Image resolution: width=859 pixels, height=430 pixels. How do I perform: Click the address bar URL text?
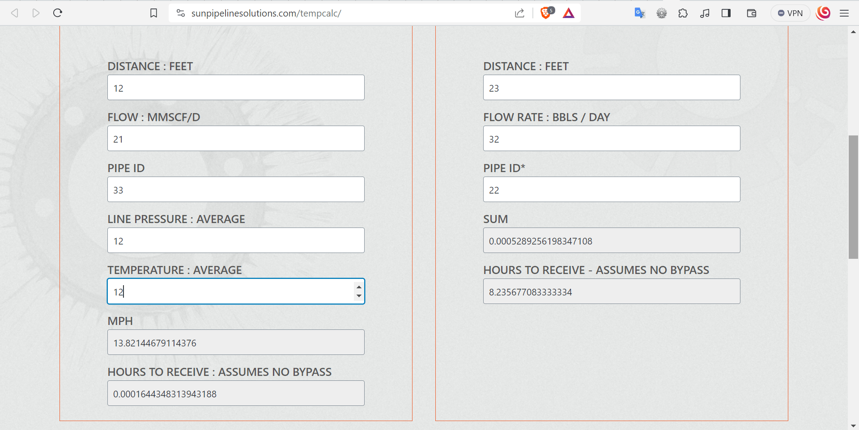coord(266,13)
